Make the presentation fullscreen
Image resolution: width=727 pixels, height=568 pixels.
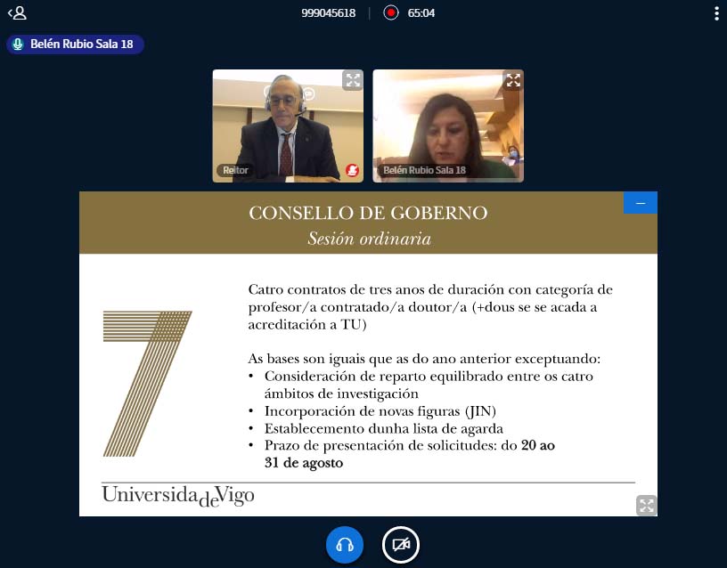click(x=646, y=505)
